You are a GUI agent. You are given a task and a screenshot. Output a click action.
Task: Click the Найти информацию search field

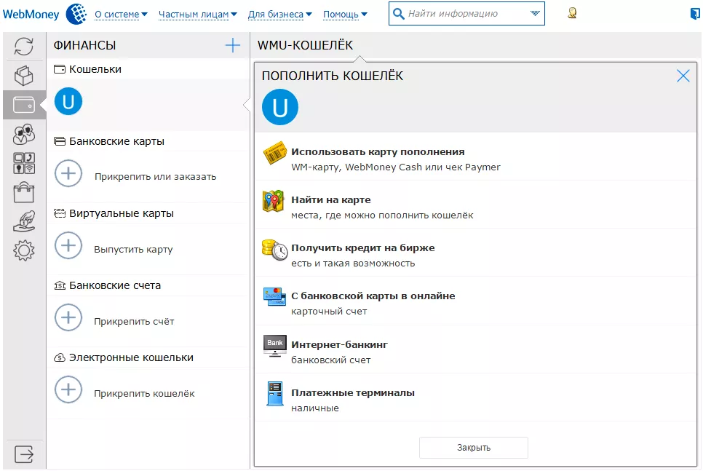(x=466, y=13)
